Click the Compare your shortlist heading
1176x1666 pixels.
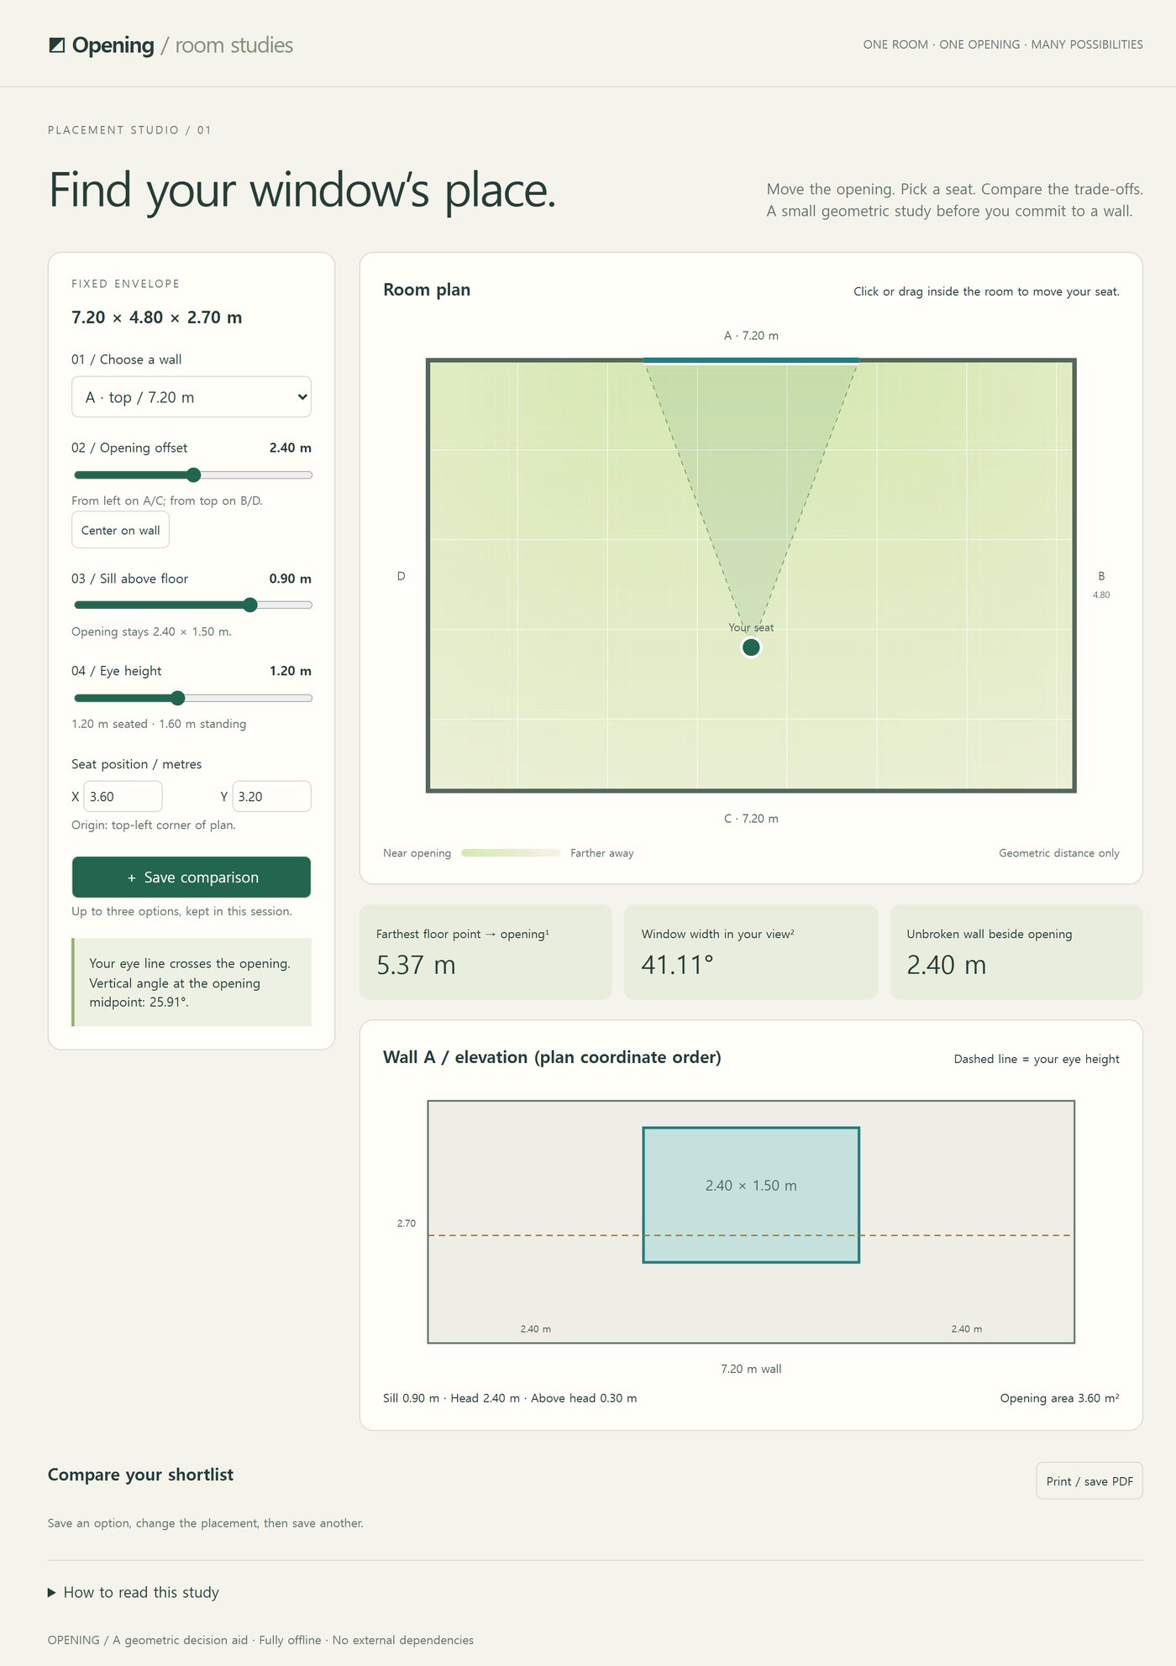click(140, 1475)
